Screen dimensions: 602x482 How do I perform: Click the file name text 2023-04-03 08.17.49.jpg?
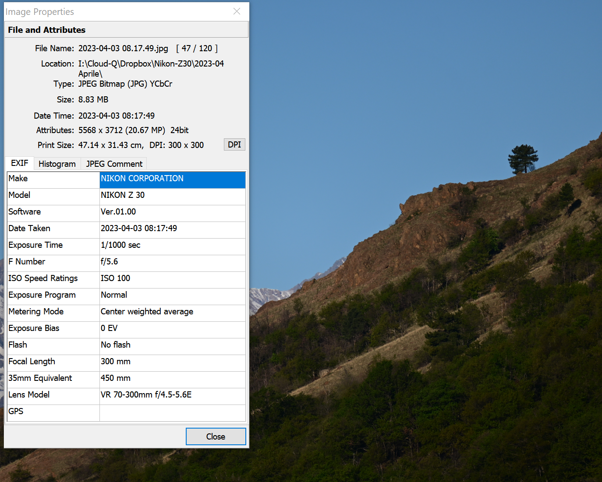[123, 48]
